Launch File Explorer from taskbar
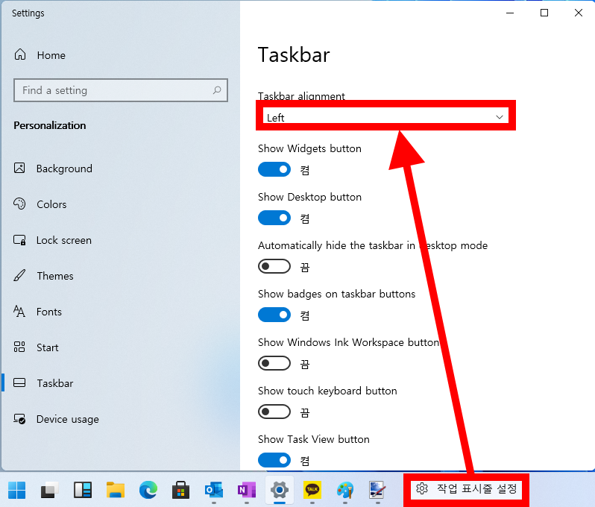 click(116, 490)
